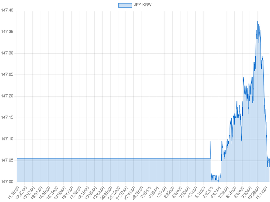Image resolution: width=270 pixels, height=202 pixels.
Task: Click the 6:47:00 time axis label
Action: pos(215,192)
